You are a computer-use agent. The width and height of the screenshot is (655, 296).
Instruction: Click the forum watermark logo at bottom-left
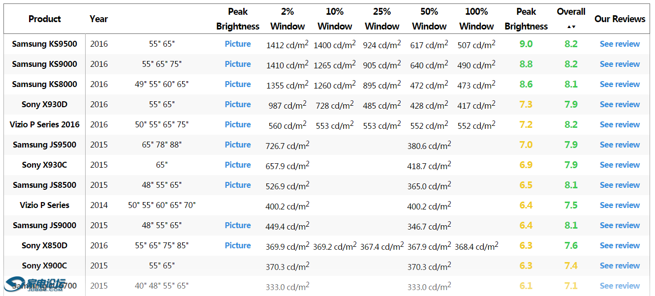tap(34, 285)
